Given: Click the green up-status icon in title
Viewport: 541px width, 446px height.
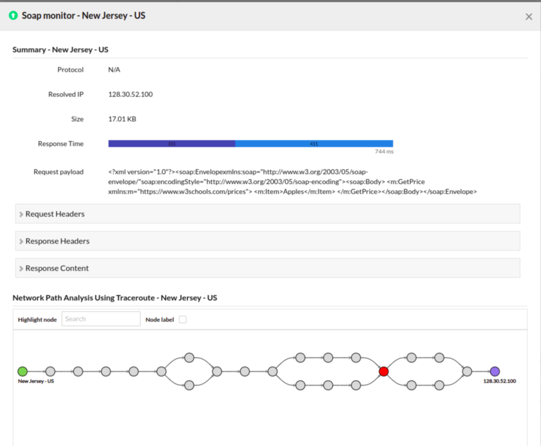Looking at the screenshot, I should 13,16.
